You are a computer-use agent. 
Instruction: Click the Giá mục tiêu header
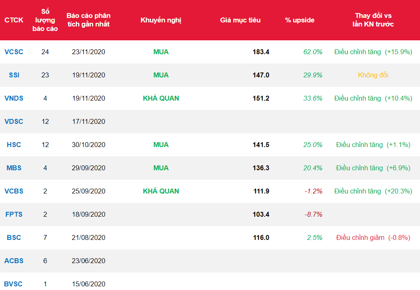[240, 20]
